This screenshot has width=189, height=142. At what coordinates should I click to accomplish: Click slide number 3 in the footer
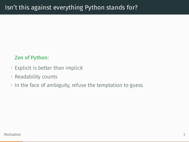[x=184, y=134]
